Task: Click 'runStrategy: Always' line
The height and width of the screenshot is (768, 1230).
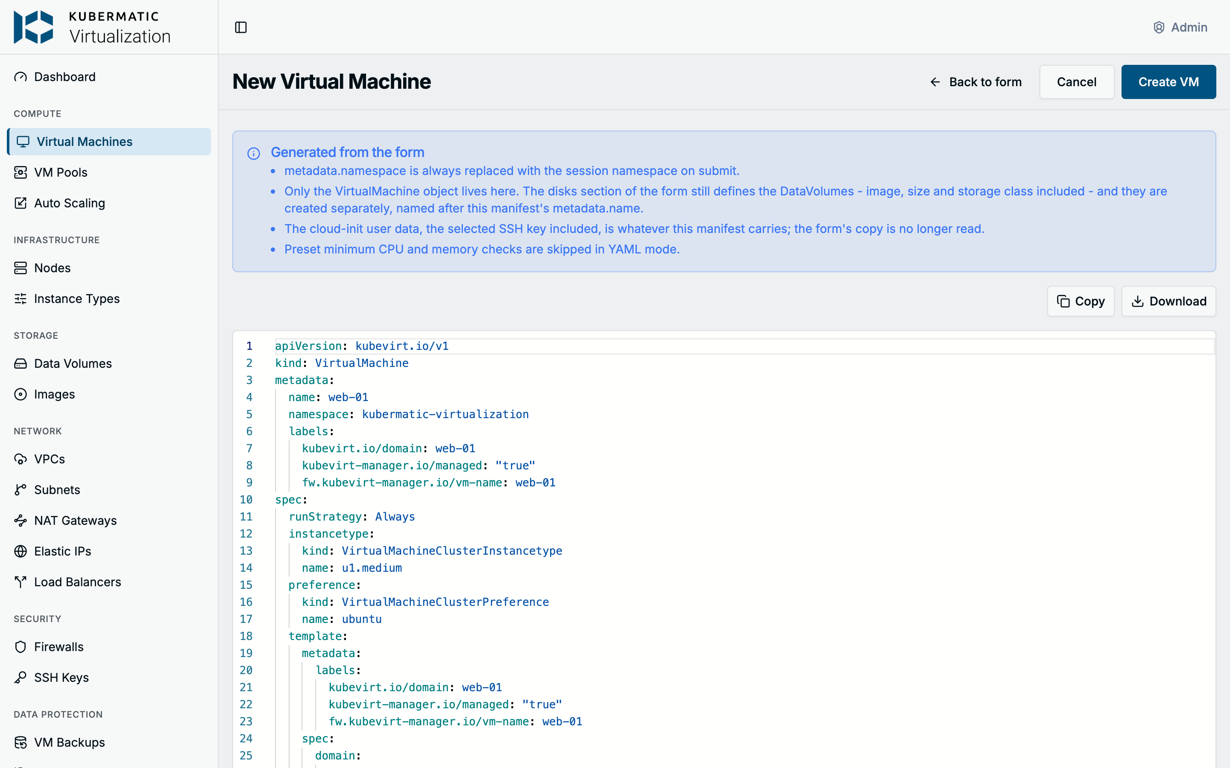Action: click(352, 517)
